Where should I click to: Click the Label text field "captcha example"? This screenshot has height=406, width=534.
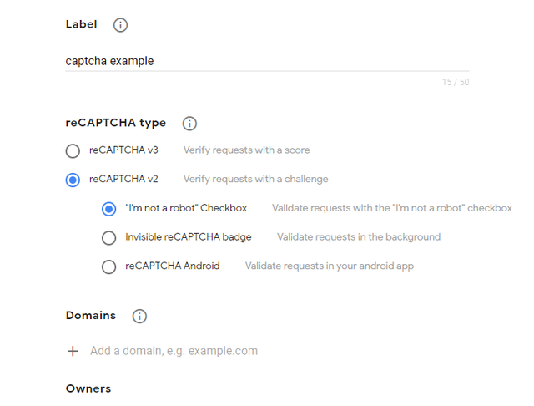coord(267,61)
